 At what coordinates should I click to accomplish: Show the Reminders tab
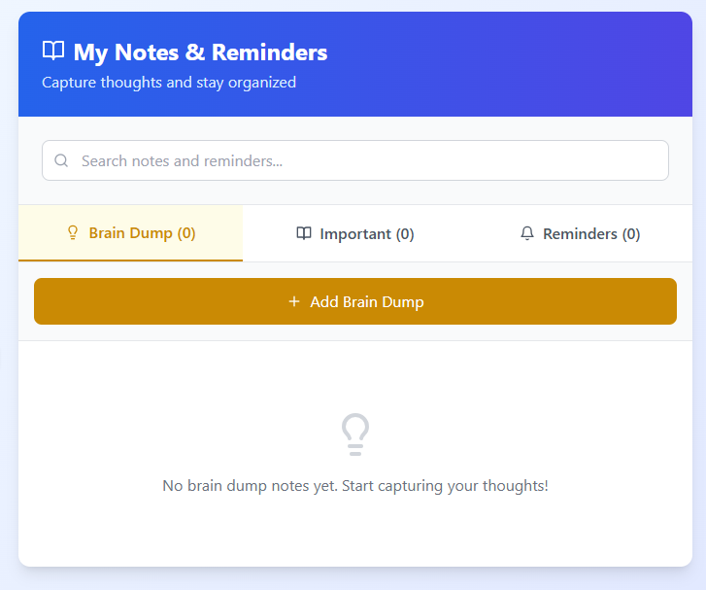click(x=580, y=233)
